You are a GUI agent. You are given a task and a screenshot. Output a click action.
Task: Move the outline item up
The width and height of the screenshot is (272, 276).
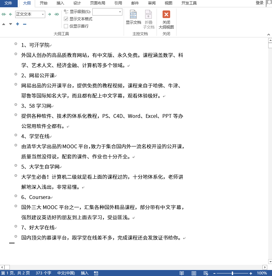pyautogui.click(x=3, y=24)
